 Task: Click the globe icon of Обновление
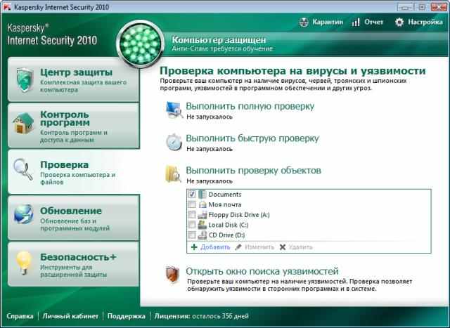pyautogui.click(x=23, y=214)
